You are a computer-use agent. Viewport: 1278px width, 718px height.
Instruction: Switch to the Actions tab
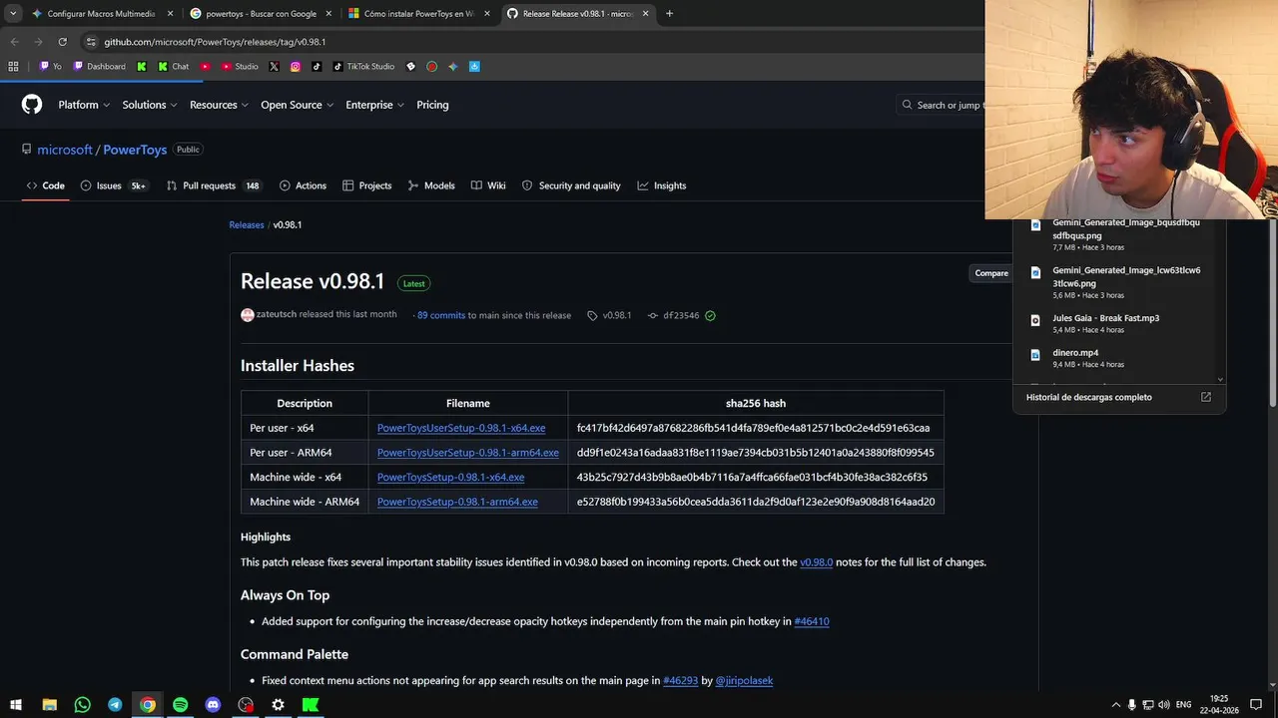(303, 185)
